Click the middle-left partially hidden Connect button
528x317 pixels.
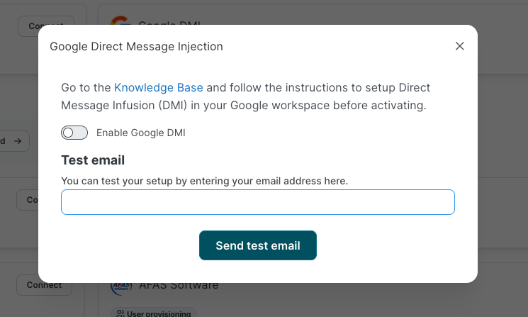(x=28, y=200)
